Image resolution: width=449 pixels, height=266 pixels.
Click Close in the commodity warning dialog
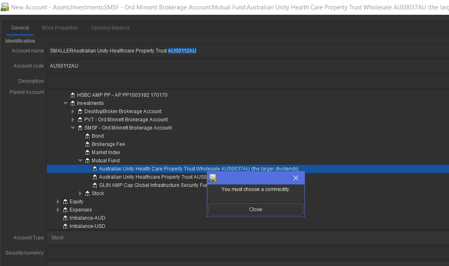coord(256,209)
